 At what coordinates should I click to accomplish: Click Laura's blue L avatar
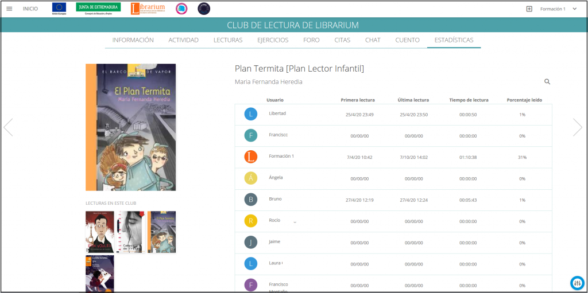[x=250, y=264]
